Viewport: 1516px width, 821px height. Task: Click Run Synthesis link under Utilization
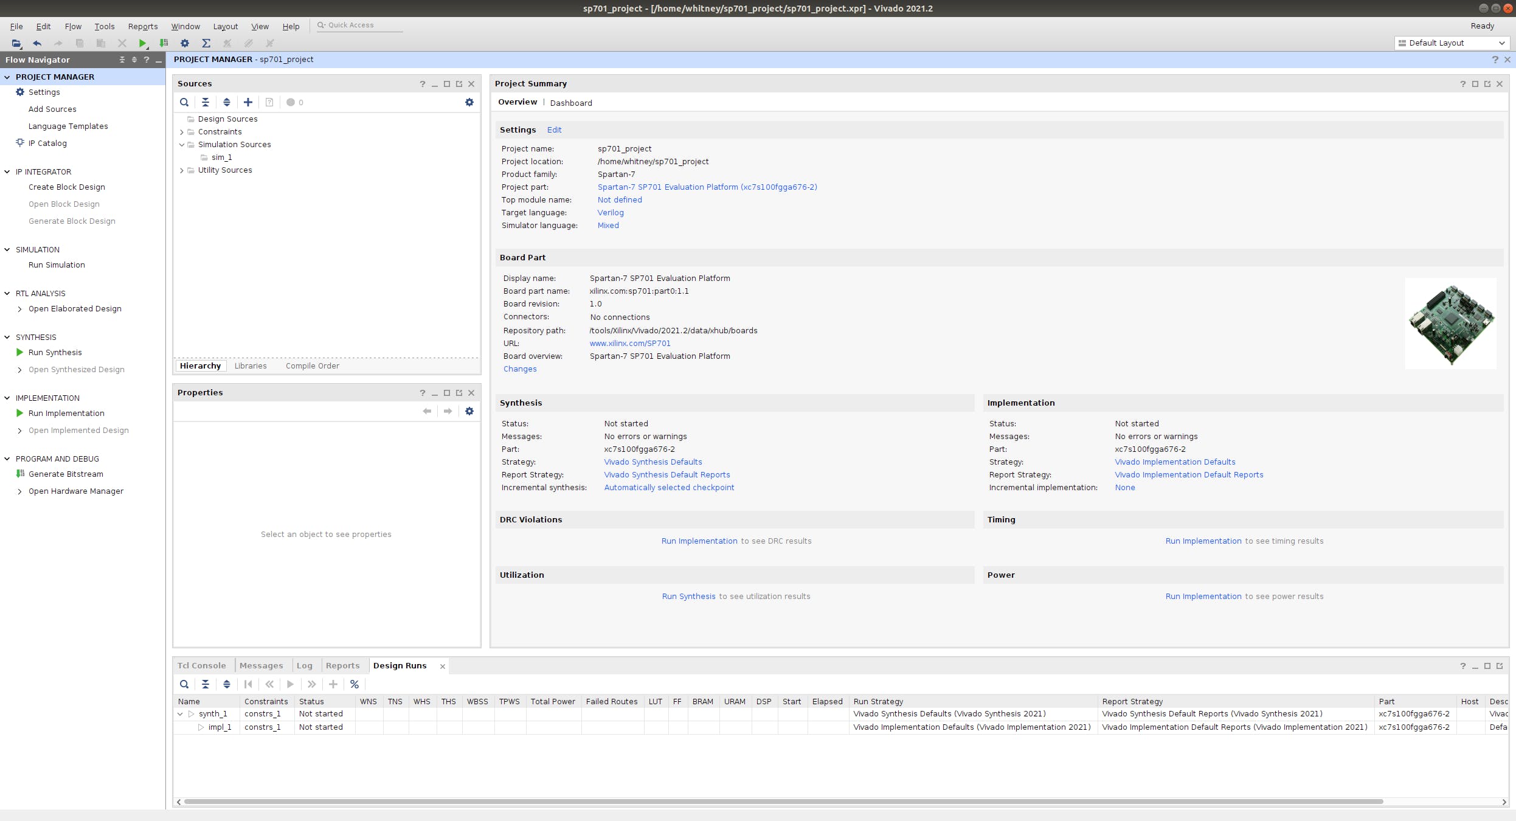click(688, 596)
